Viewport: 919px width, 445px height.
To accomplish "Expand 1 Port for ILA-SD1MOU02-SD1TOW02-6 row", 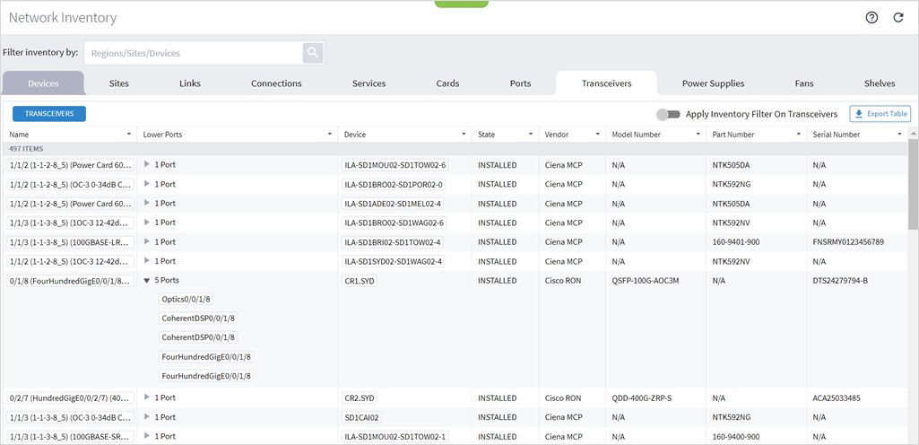I will coord(147,165).
